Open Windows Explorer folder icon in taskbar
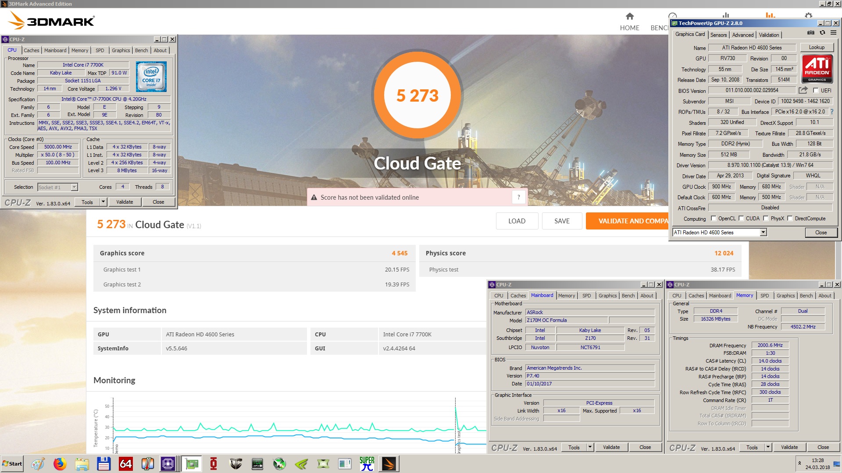The width and height of the screenshot is (842, 473). [82, 464]
